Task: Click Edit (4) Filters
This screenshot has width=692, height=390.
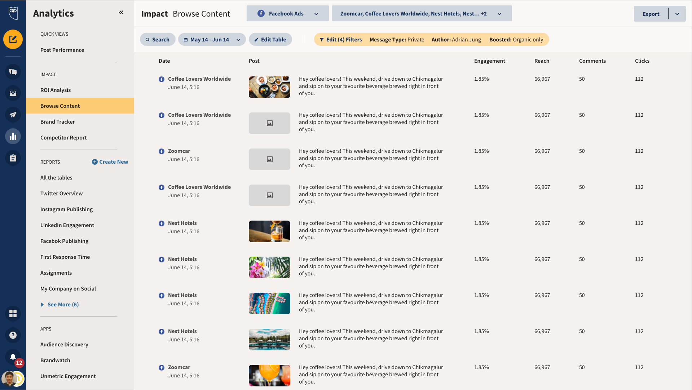Action: pyautogui.click(x=341, y=40)
